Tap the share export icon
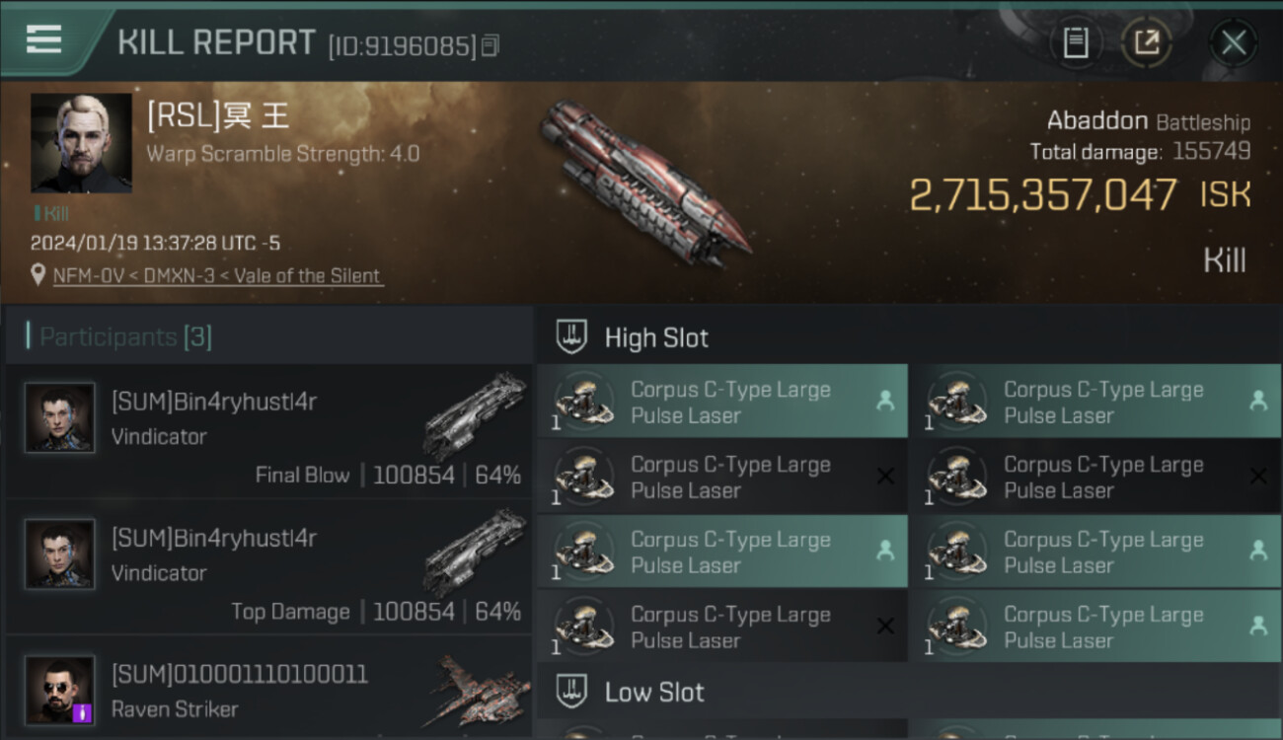 [x=1146, y=42]
